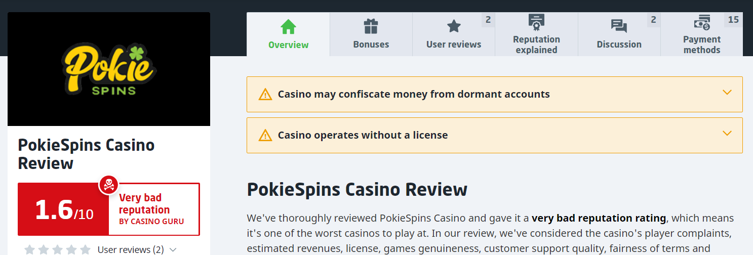Click the five-star user rating row

[57, 249]
